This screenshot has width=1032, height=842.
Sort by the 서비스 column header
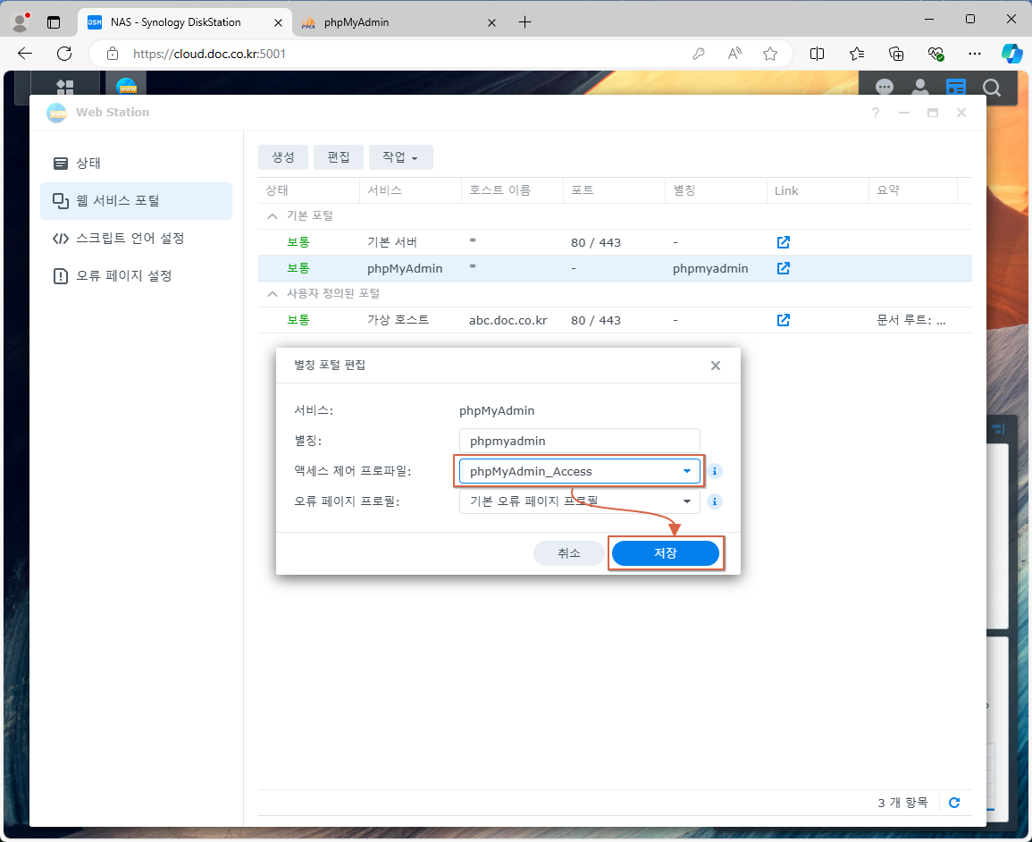410,190
